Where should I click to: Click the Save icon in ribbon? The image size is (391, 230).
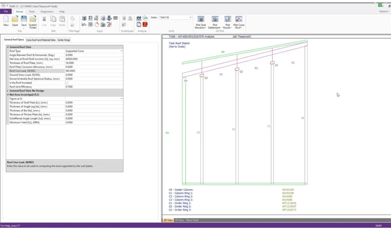tap(24, 19)
